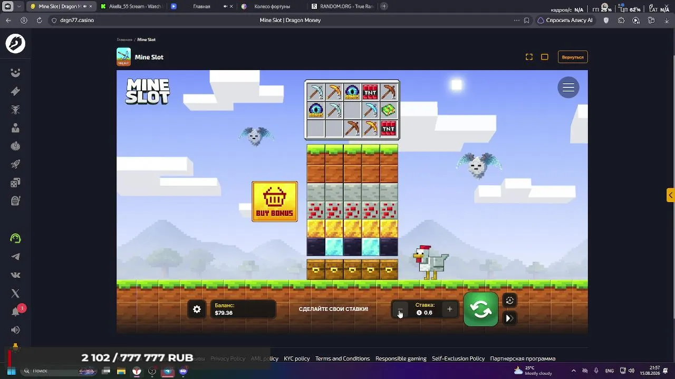Click the Dragon Money logo in the sidebar
Image resolution: width=675 pixels, height=379 pixels.
pyautogui.click(x=15, y=44)
